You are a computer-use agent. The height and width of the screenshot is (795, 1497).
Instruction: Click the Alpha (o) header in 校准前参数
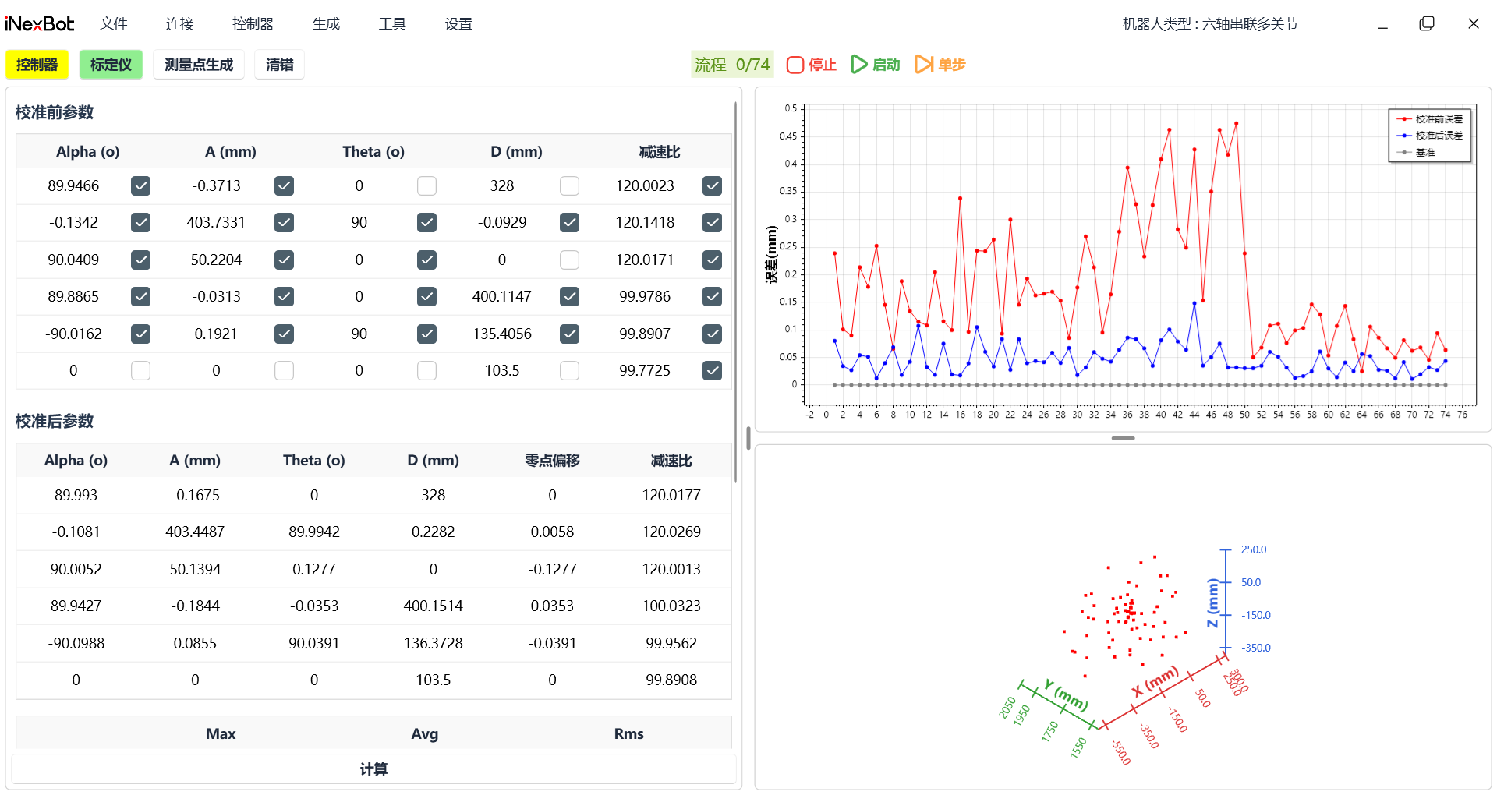point(87,152)
